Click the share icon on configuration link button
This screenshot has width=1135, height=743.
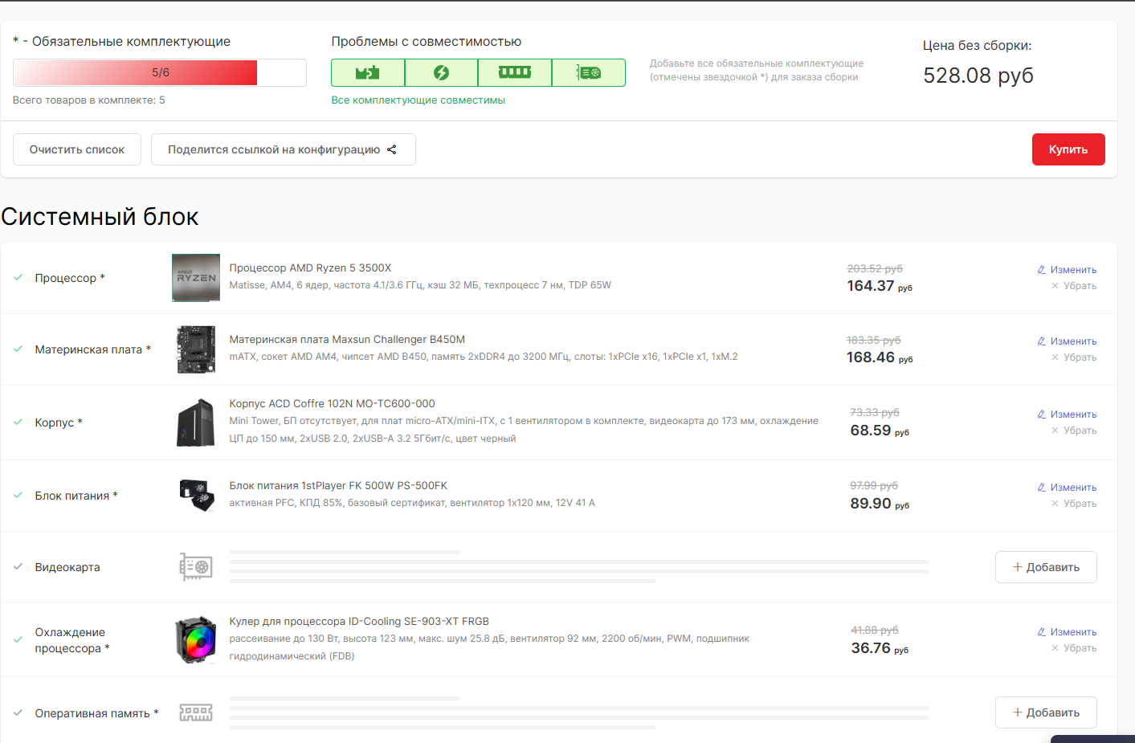point(392,149)
